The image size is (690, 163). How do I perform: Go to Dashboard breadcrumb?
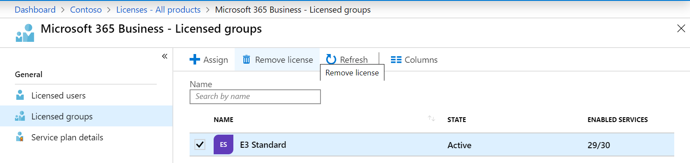(x=35, y=10)
